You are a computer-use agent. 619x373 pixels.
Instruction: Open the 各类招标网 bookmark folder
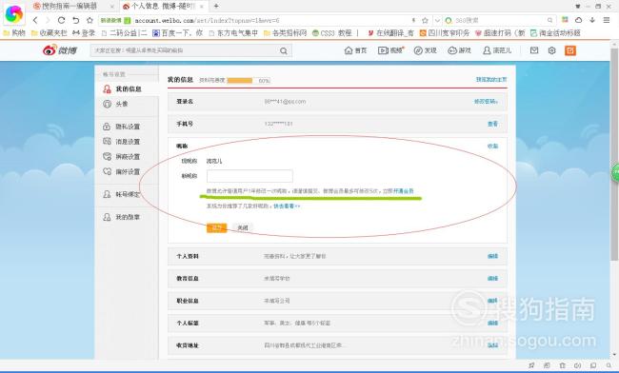(x=285, y=33)
